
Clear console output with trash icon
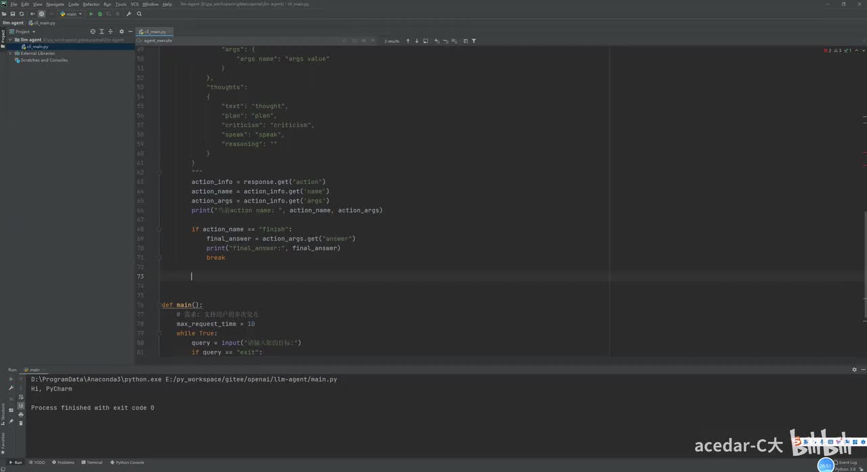tap(21, 423)
